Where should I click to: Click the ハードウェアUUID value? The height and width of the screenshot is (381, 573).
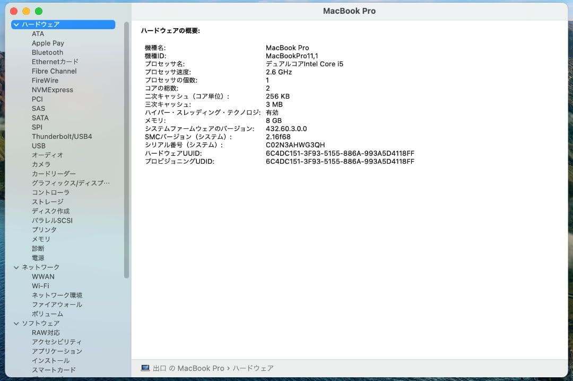[x=340, y=153]
